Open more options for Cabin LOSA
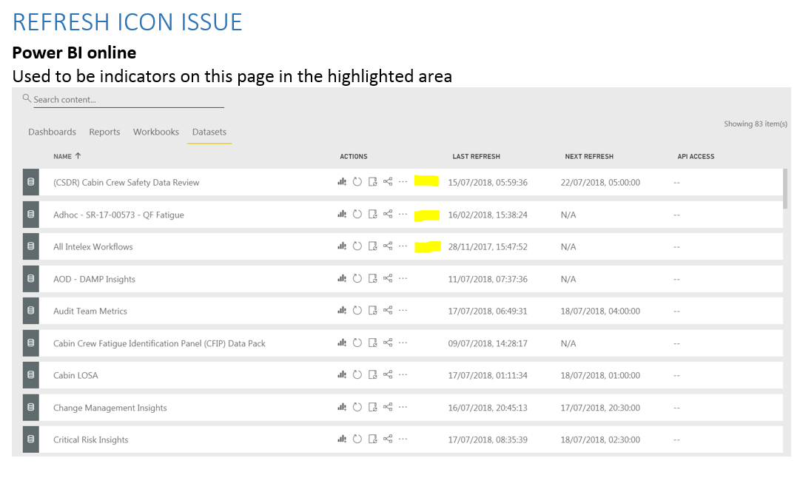 pyautogui.click(x=403, y=374)
